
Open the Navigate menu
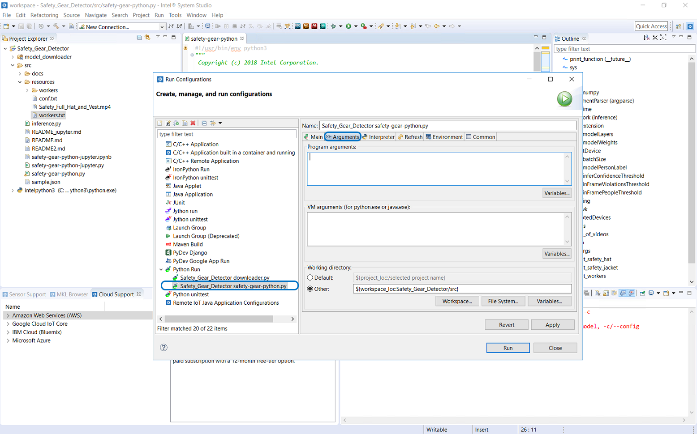point(96,15)
